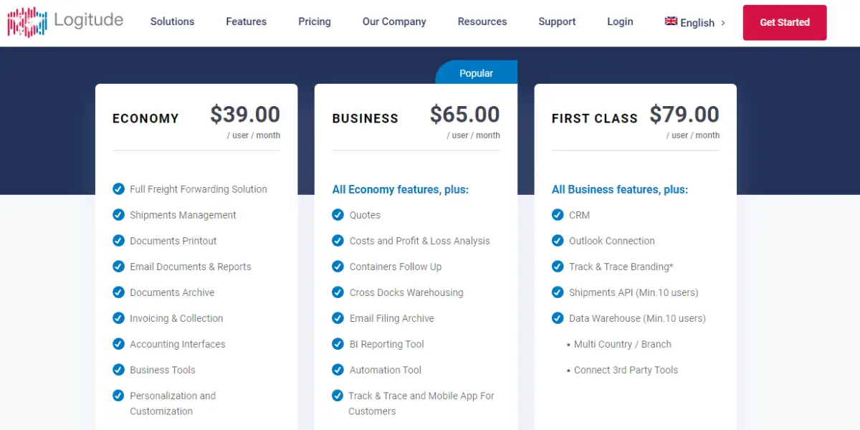Click checkmark icon next to Shipments Management
Image resolution: width=860 pixels, height=430 pixels.
(x=118, y=214)
